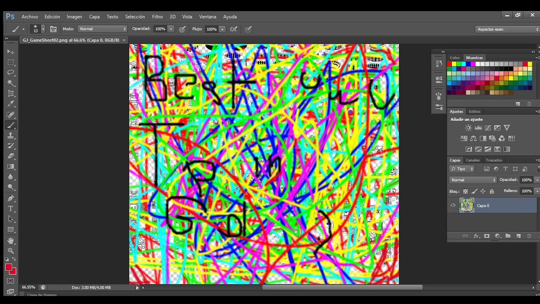Toggle pressure for opacity button
Viewport: 540px width, 304px height.
pos(182,29)
